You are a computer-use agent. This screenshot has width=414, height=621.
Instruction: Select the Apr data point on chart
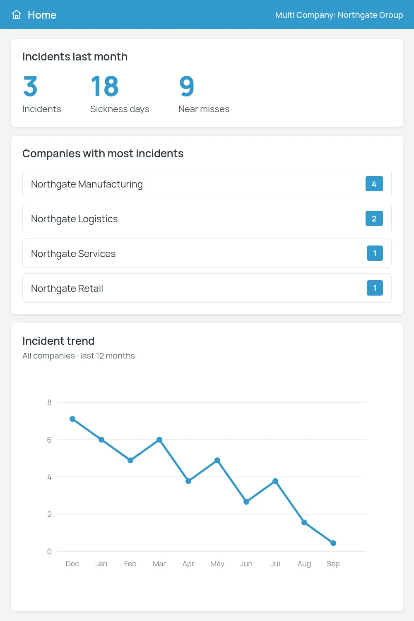[188, 481]
